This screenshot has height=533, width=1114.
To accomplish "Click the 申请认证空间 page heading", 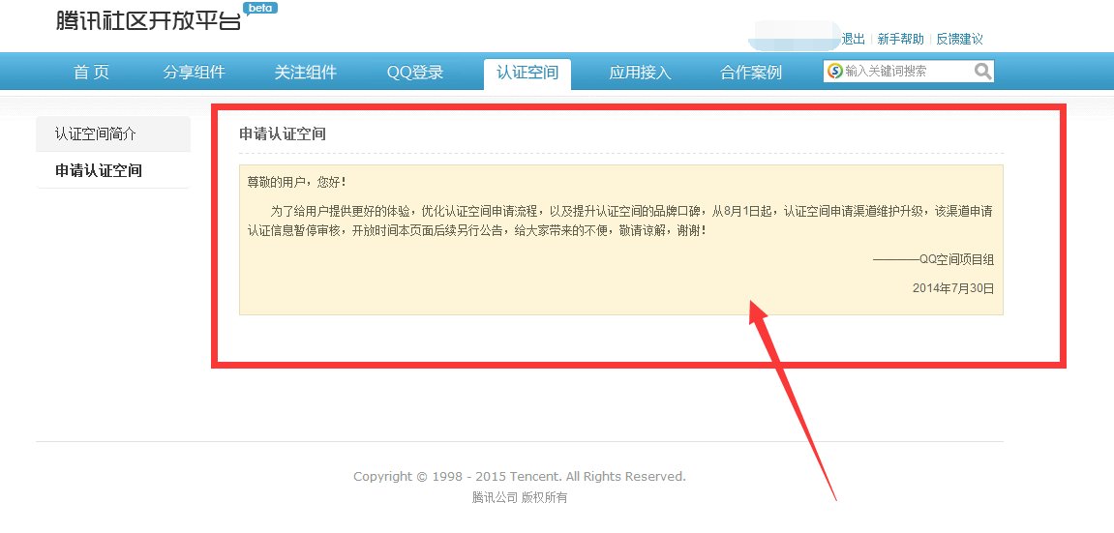I will (x=282, y=133).
